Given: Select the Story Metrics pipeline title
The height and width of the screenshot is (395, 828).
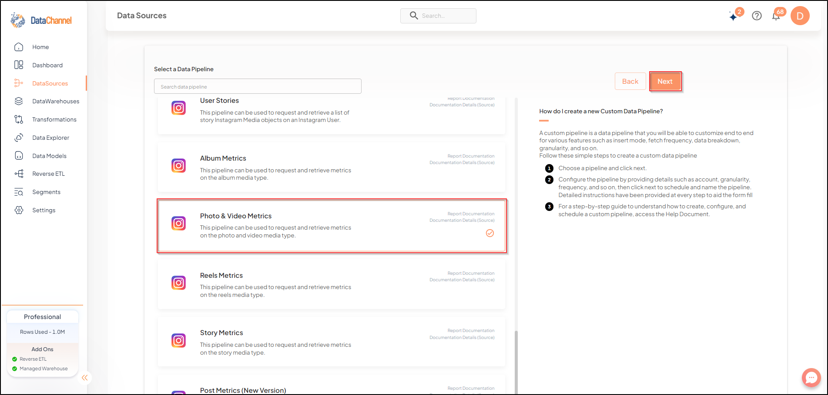Looking at the screenshot, I should 221,333.
